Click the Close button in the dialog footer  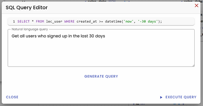point(12,97)
